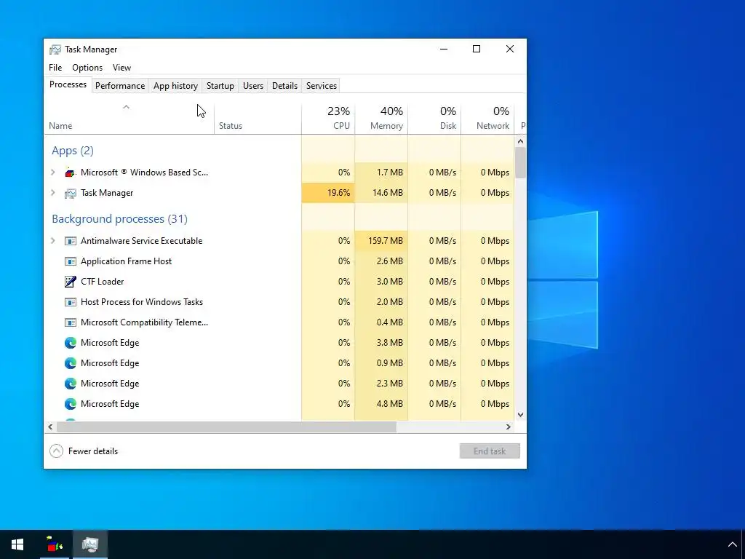Click the 19.6% CPU value for Task Manager
Viewport: 745px width, 559px height.
coord(328,193)
